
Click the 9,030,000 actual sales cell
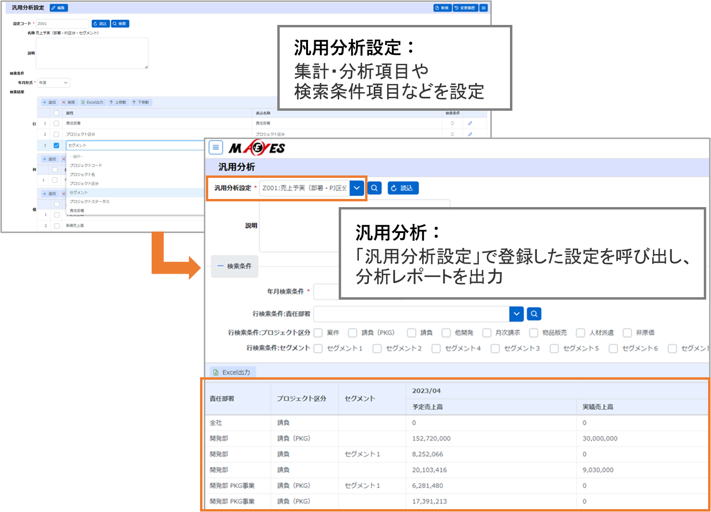[x=643, y=470]
